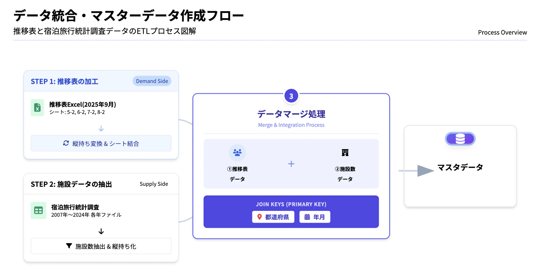
Task: Click the 宿泊旅行統計調査 label
Action: tap(75, 207)
